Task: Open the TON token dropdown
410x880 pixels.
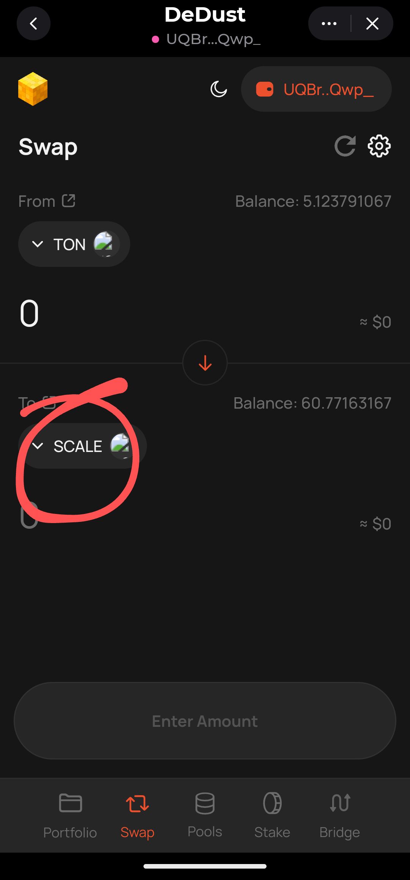Action: pyautogui.click(x=74, y=244)
